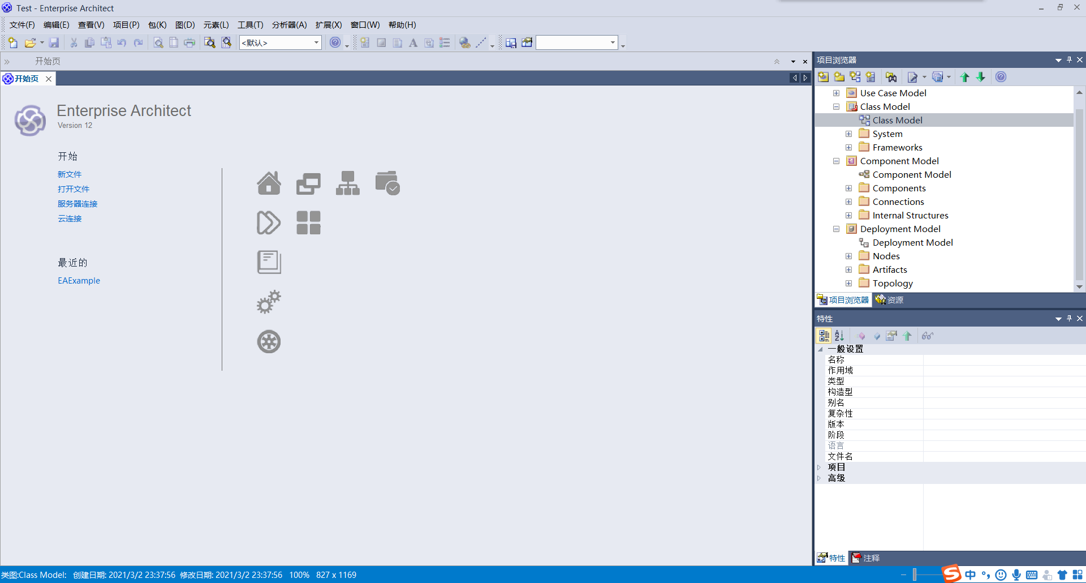Toggle auto-hide pin on the Properties panel
Viewport: 1086px width, 583px height.
tap(1068, 319)
